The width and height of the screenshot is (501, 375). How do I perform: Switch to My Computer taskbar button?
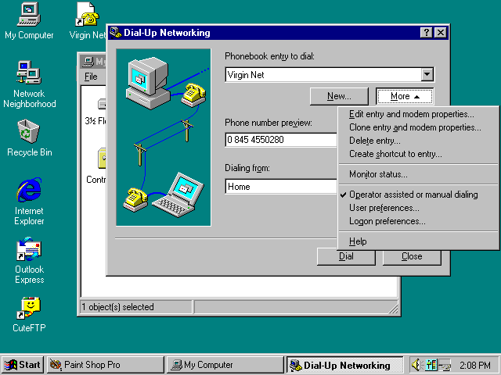coord(225,365)
